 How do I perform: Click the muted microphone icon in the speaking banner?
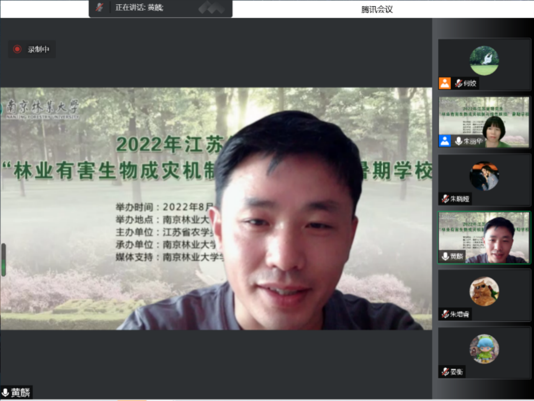99,7
